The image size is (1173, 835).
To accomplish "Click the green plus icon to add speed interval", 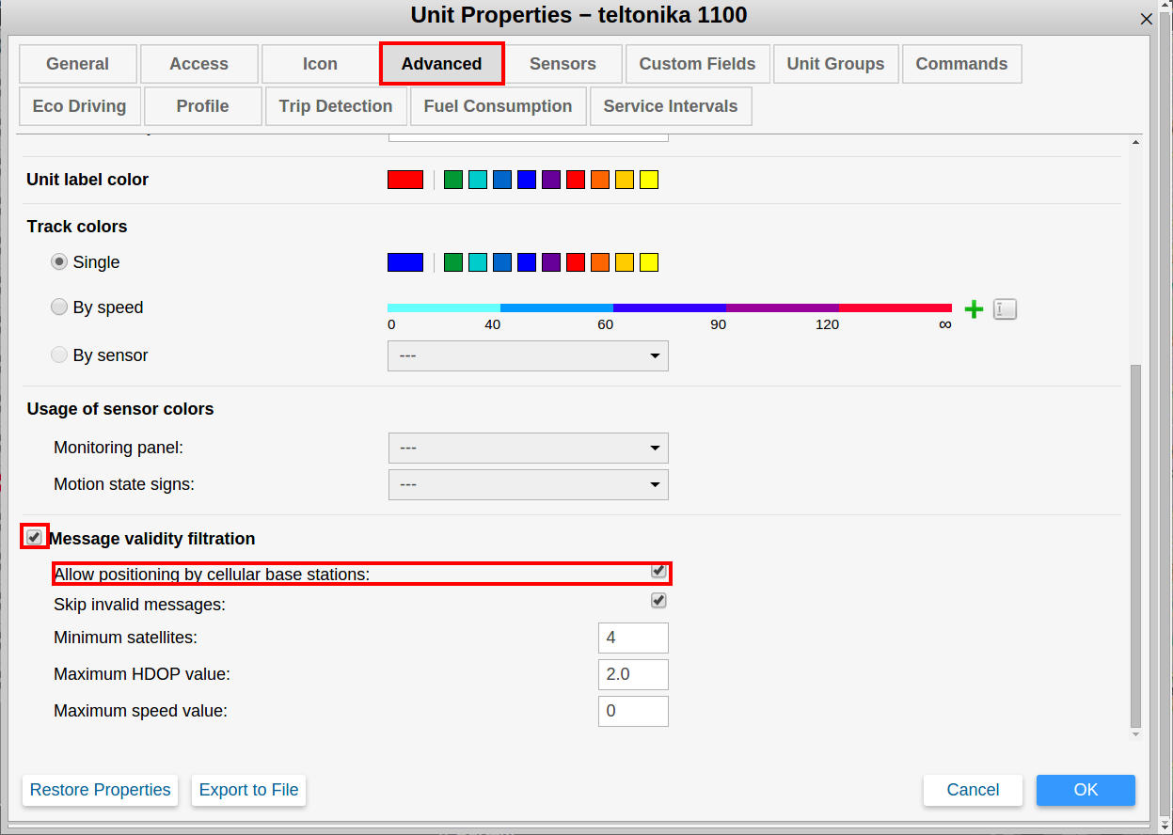I will tap(975, 309).
